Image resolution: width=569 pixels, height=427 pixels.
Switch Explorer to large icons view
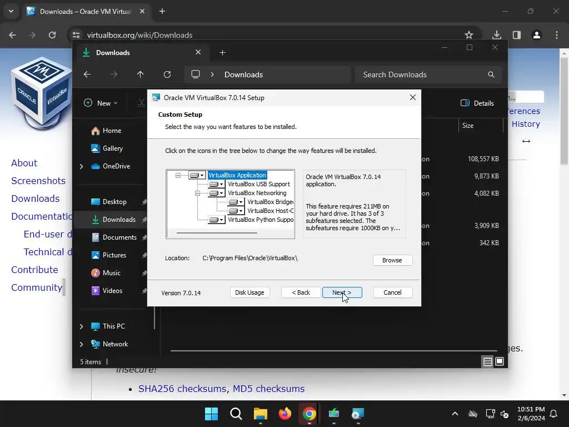pyautogui.click(x=500, y=361)
